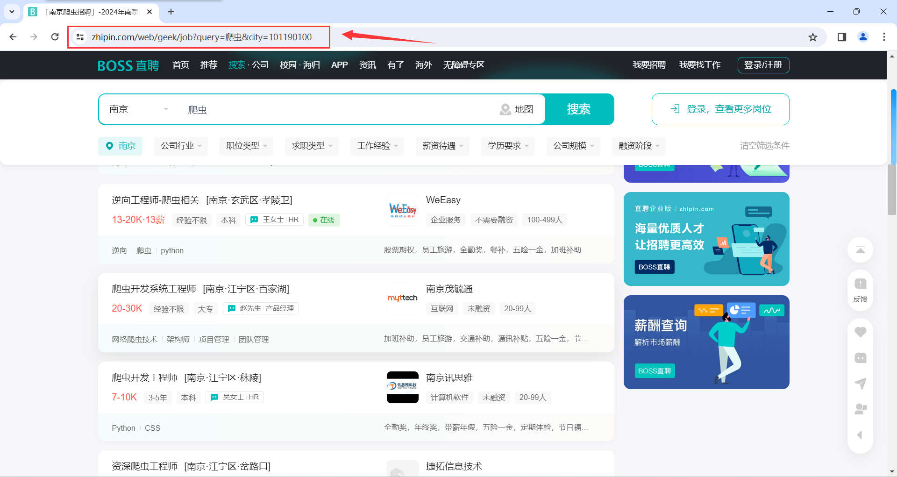Expand 公司规模 filter

tap(574, 146)
